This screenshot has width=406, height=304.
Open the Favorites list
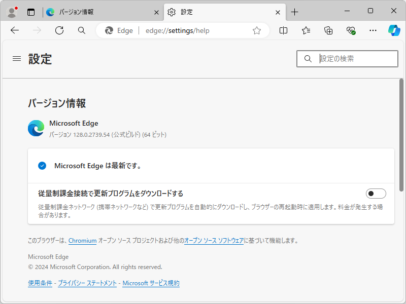pos(305,30)
